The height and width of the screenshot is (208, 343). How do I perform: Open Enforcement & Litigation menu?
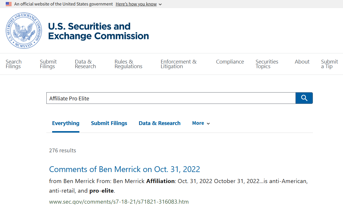(178, 64)
